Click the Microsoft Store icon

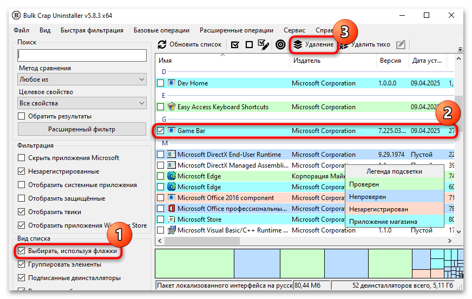(171, 219)
